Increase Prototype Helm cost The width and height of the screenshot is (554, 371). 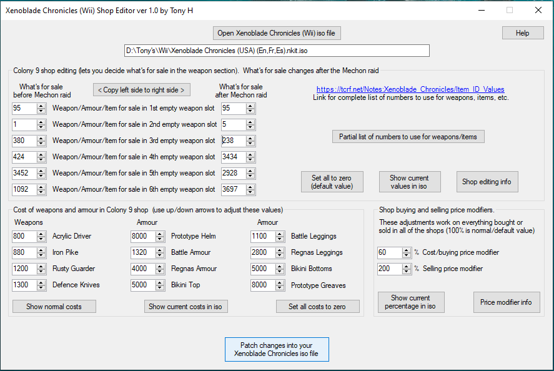coord(160,234)
